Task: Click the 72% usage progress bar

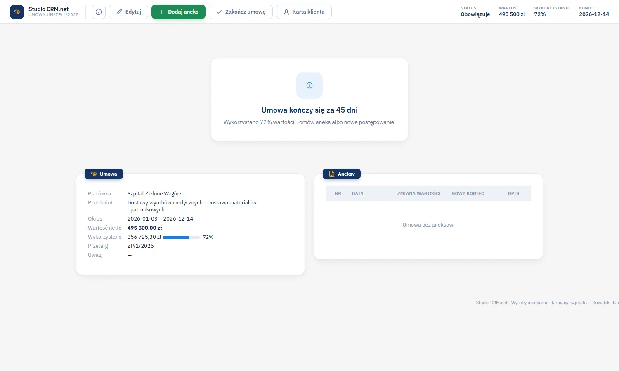Action: pyautogui.click(x=181, y=237)
